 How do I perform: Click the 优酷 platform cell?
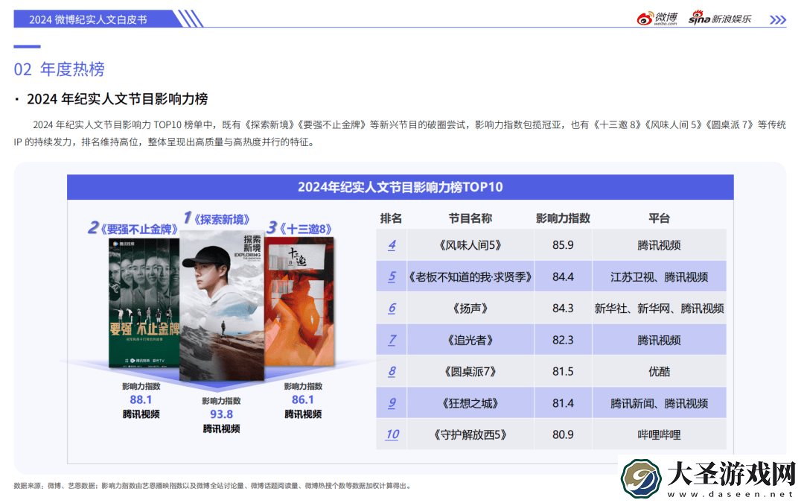659,371
